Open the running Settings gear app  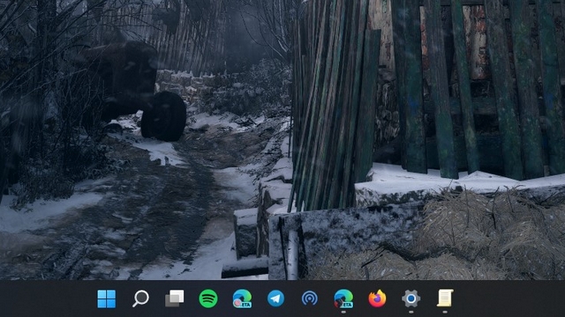click(x=411, y=299)
